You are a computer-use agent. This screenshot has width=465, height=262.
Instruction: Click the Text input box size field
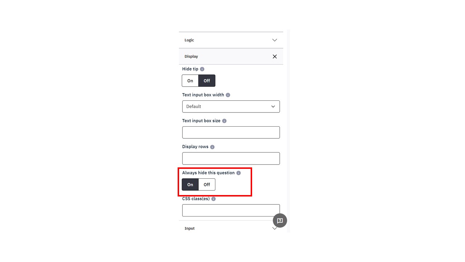pyautogui.click(x=231, y=132)
